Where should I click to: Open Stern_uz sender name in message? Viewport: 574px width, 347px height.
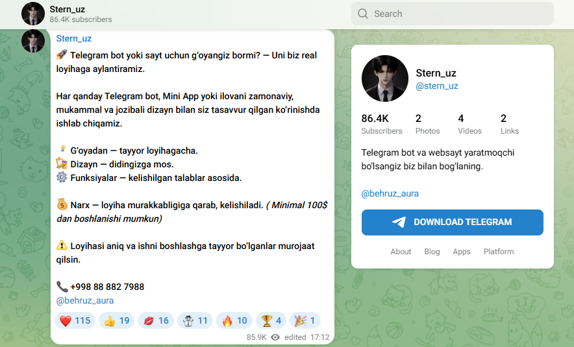coord(73,38)
